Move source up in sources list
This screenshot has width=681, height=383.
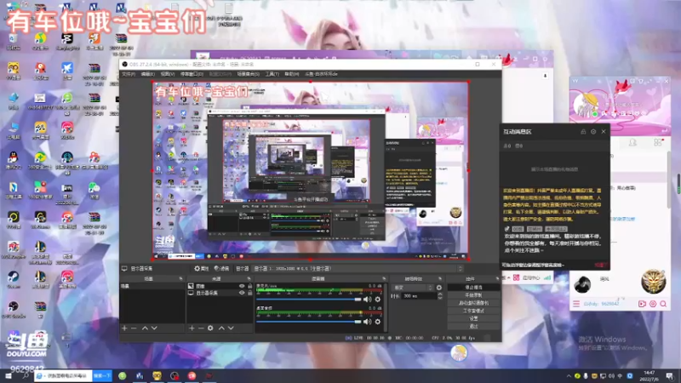click(221, 329)
